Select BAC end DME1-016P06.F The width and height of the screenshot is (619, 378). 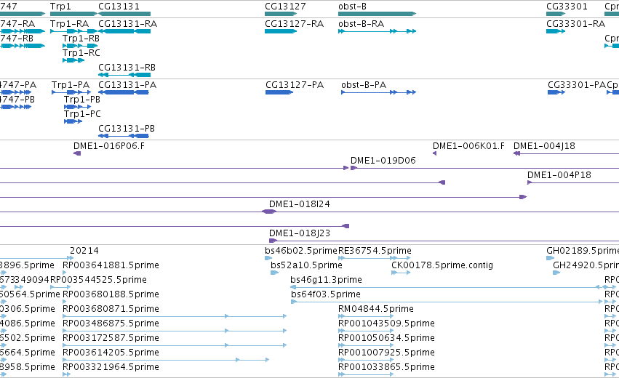[77, 153]
